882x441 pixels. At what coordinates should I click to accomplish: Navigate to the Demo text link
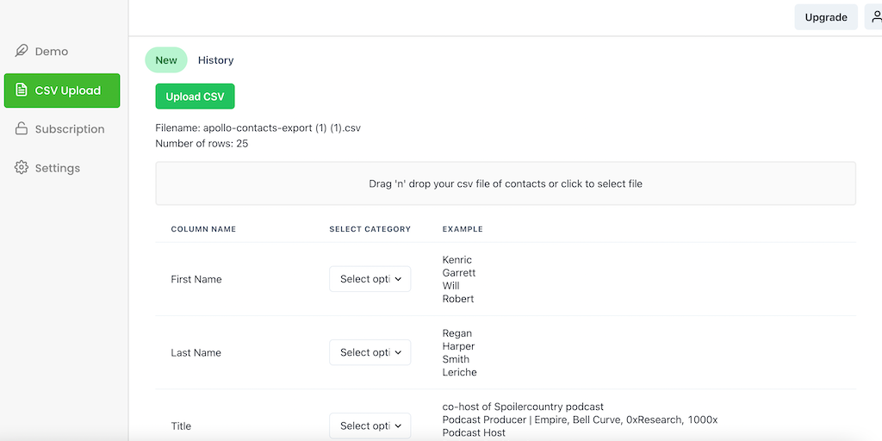click(52, 52)
